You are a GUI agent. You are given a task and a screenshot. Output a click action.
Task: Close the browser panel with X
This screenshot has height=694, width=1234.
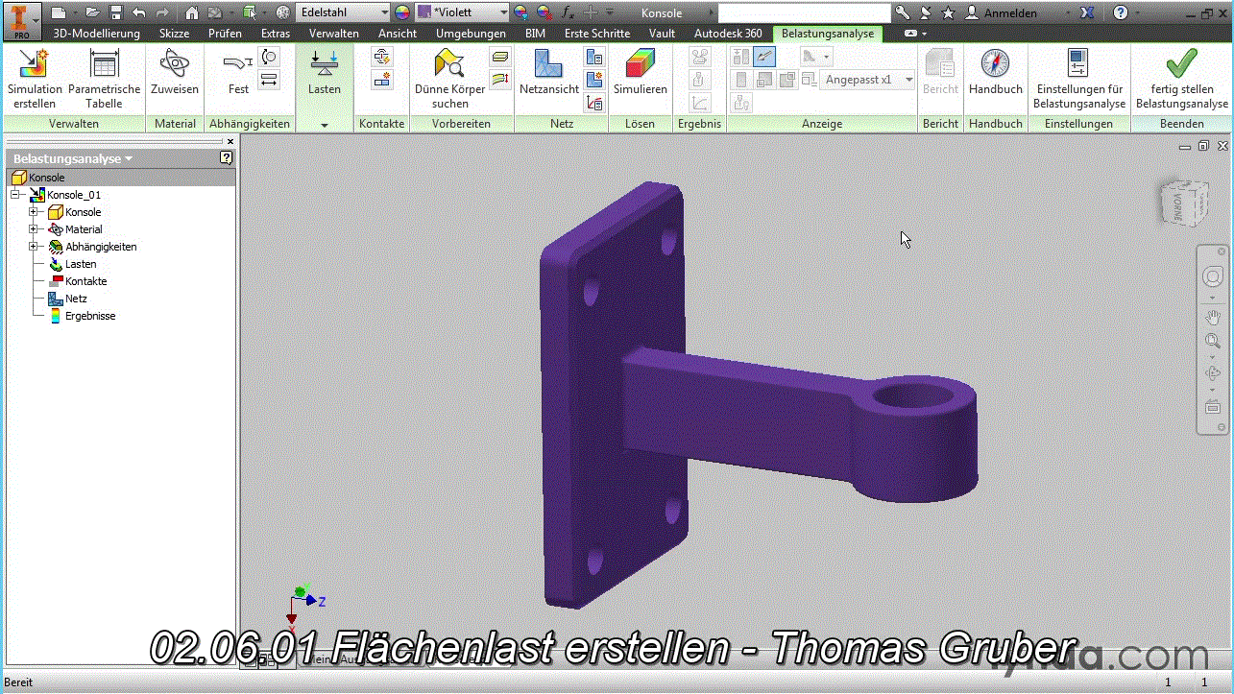coord(230,141)
